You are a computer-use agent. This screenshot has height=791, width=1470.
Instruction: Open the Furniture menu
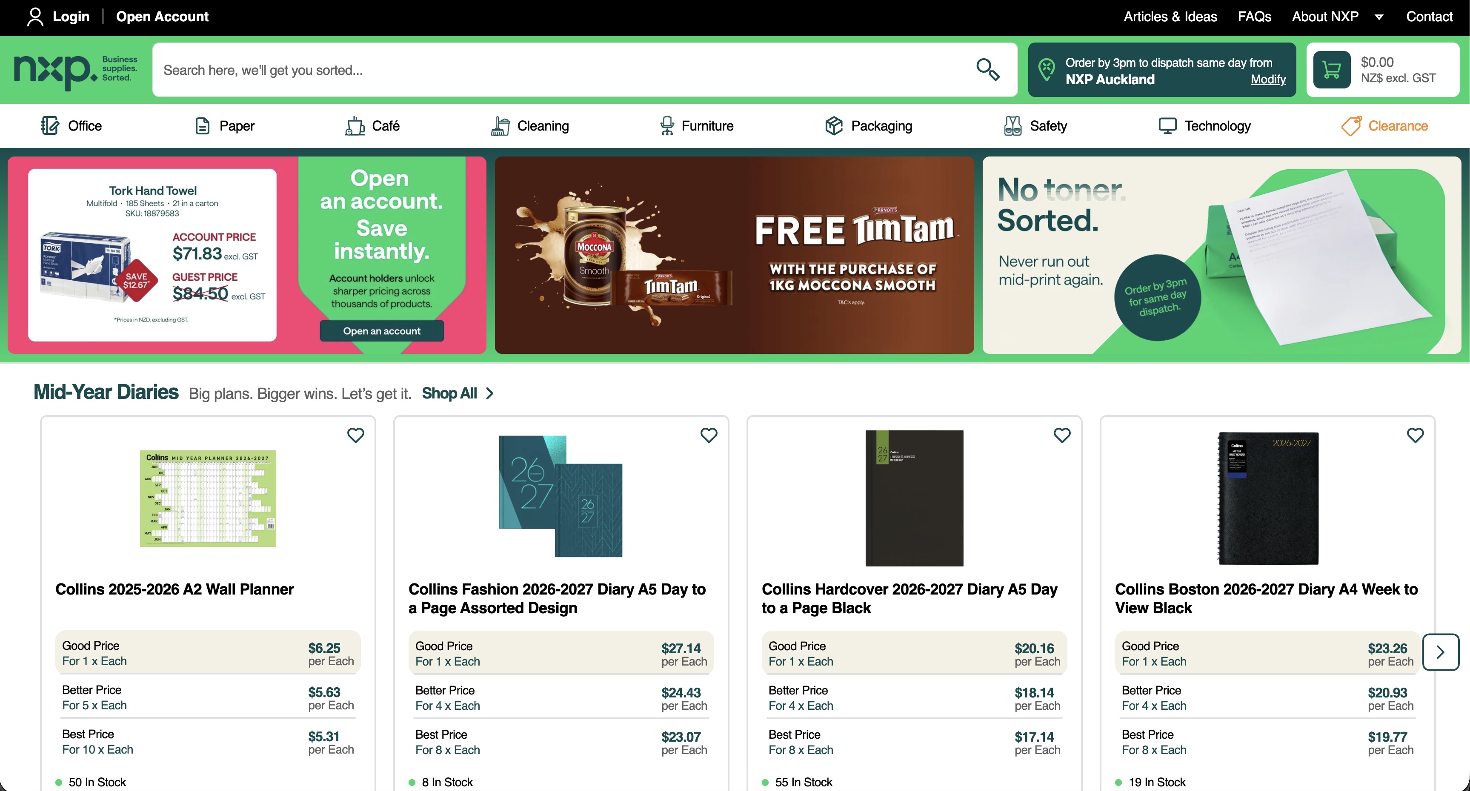pyautogui.click(x=696, y=125)
